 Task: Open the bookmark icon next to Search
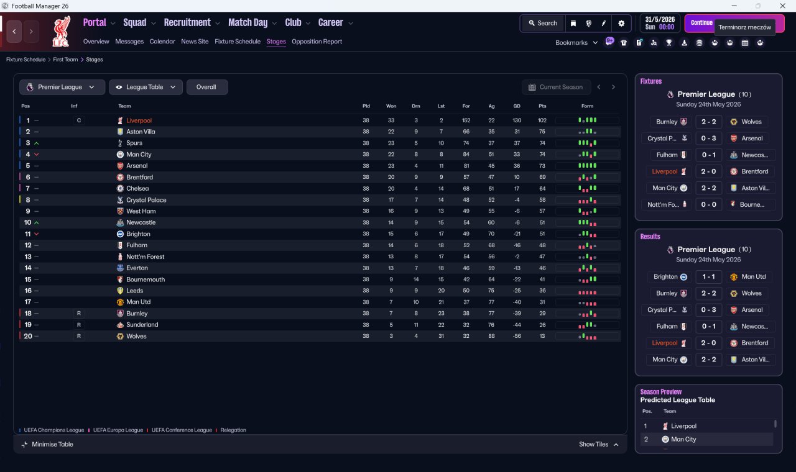[573, 23]
